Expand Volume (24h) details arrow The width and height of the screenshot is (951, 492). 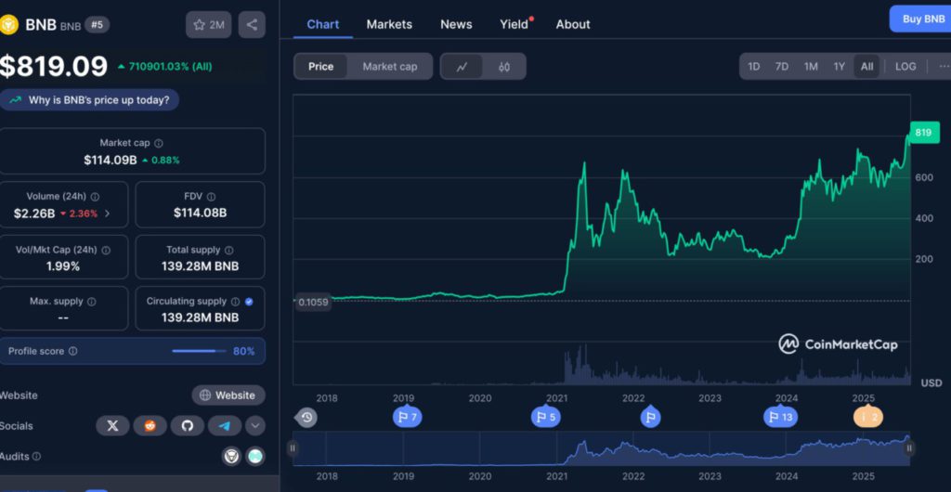pyautogui.click(x=107, y=213)
